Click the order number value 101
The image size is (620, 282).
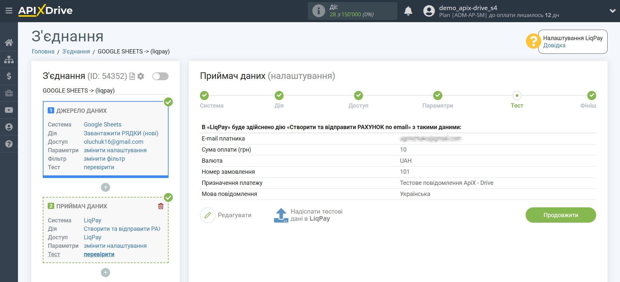[x=404, y=172]
